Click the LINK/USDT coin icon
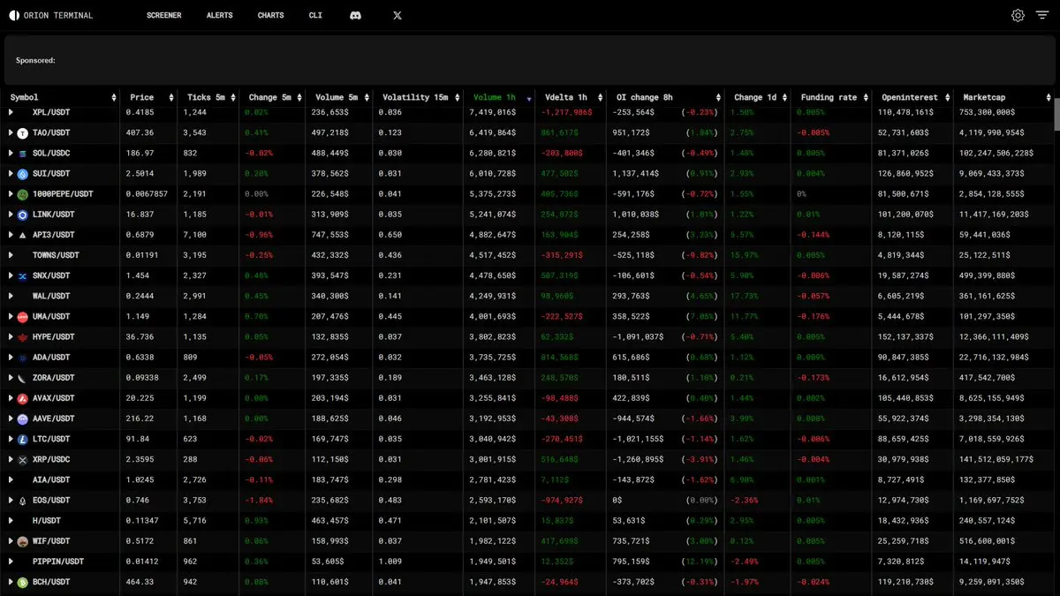Viewport: 1060px width, 596px height. (23, 215)
